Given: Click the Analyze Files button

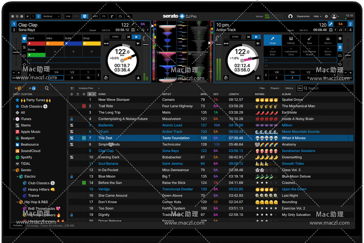Looking at the screenshot, I should tap(86, 88).
